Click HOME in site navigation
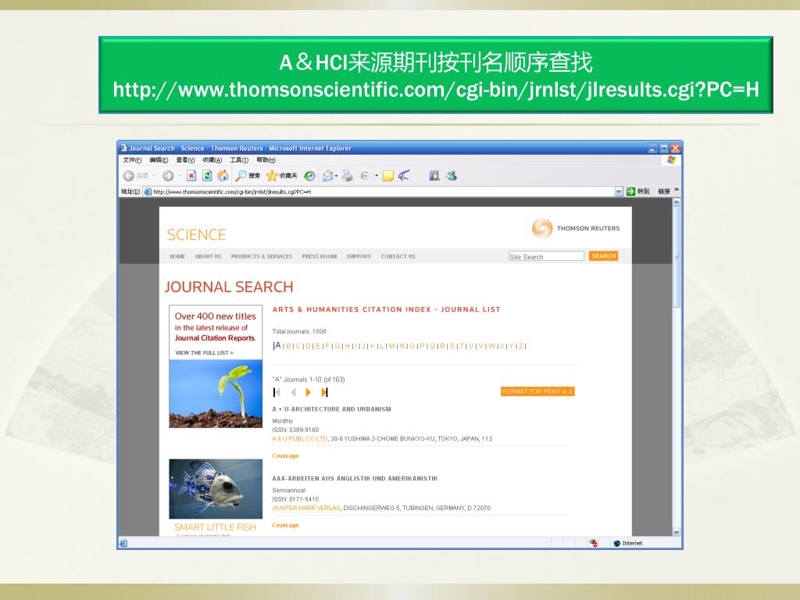 click(x=177, y=256)
